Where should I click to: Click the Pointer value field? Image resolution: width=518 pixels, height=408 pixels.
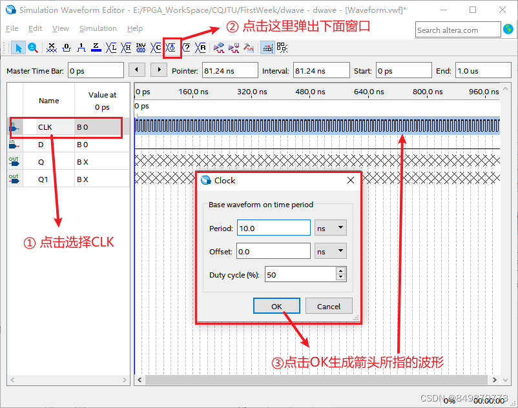[230, 70]
